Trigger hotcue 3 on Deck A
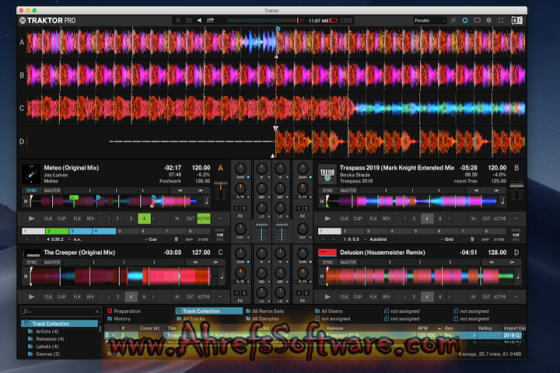The width and height of the screenshot is (560, 373). [x=81, y=231]
